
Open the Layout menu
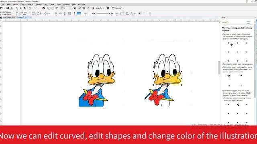[15, 4]
